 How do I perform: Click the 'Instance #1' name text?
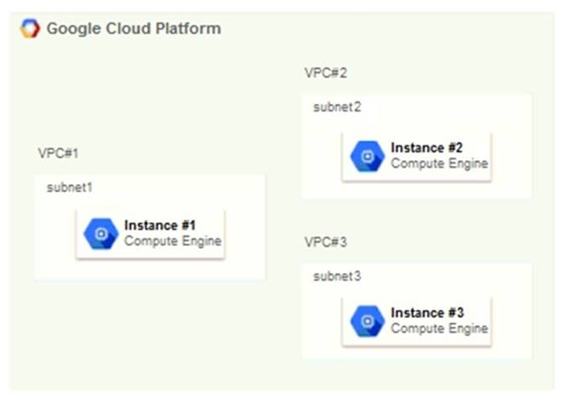click(x=160, y=225)
